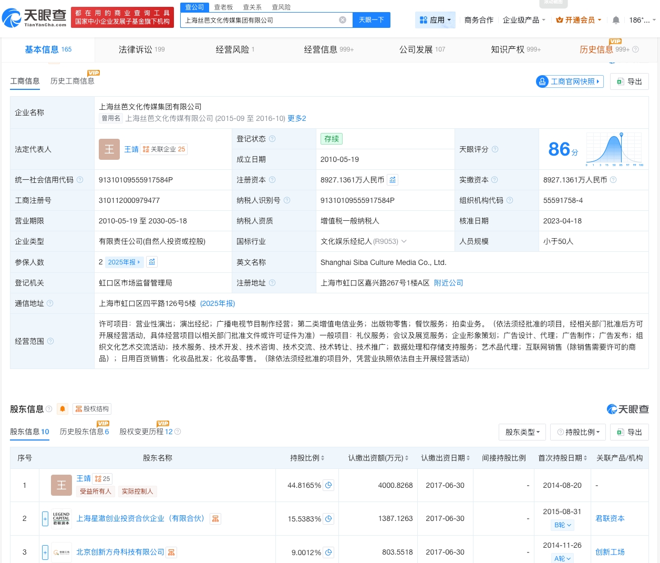Open the help icon beside 登记状态
Image resolution: width=660 pixels, height=563 pixels.
[272, 139]
